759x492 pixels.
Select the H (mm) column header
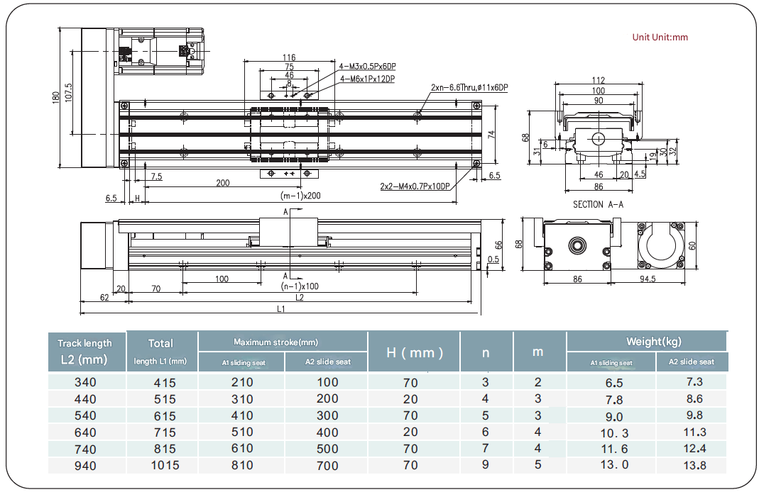pos(414,352)
